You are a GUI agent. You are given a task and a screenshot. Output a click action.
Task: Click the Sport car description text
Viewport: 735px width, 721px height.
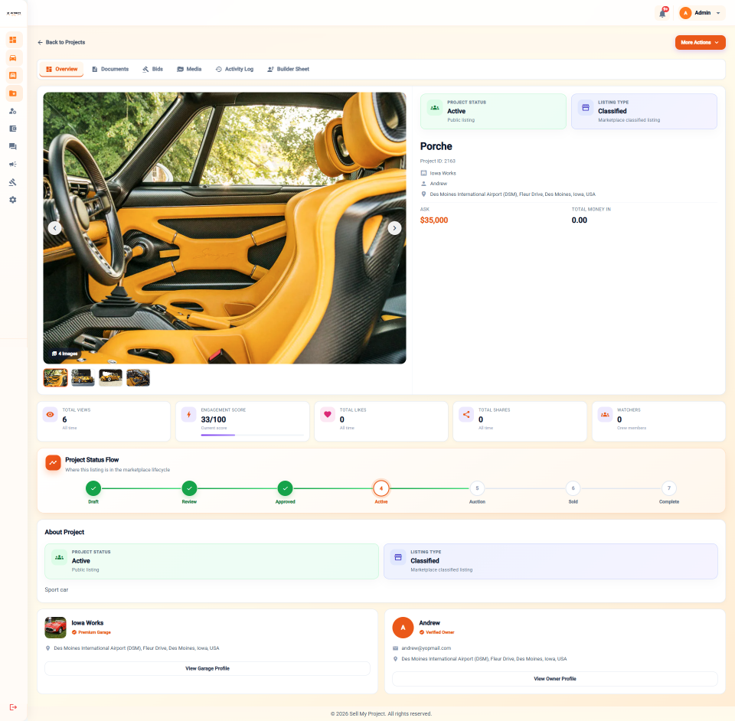tap(56, 590)
